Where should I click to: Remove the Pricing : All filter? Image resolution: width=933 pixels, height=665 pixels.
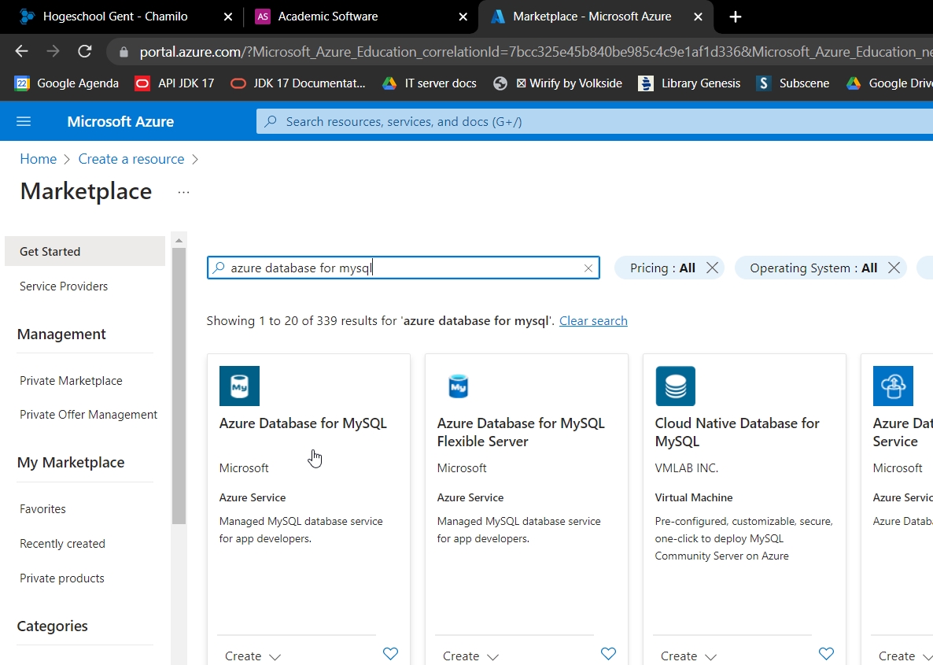712,268
